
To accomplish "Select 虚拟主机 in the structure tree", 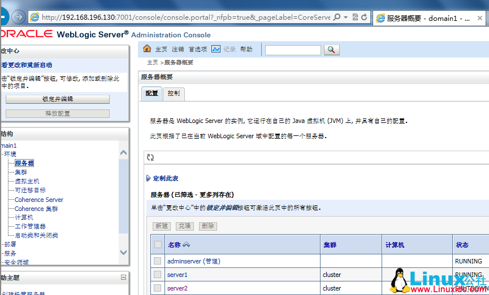I will point(27,182).
